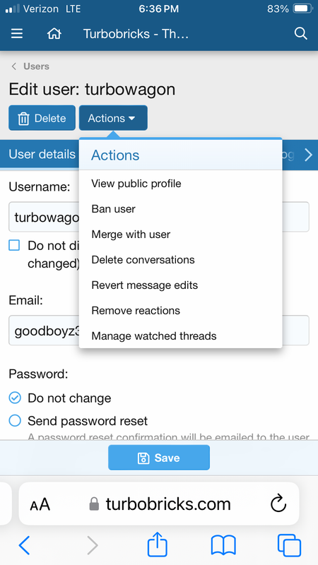
Task: Click the Delete user button
Action: [42, 118]
